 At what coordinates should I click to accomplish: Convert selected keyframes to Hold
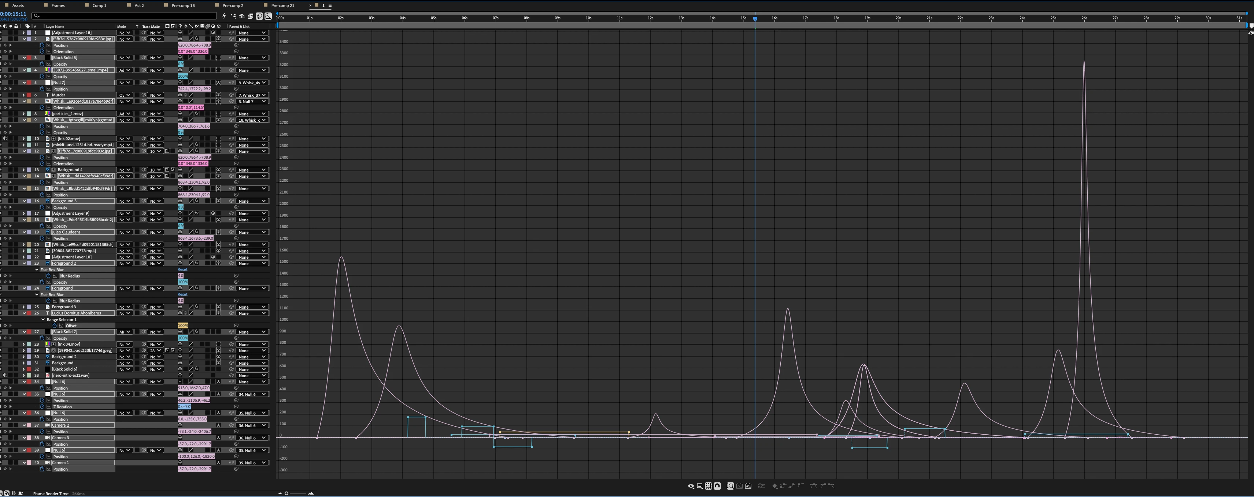783,486
